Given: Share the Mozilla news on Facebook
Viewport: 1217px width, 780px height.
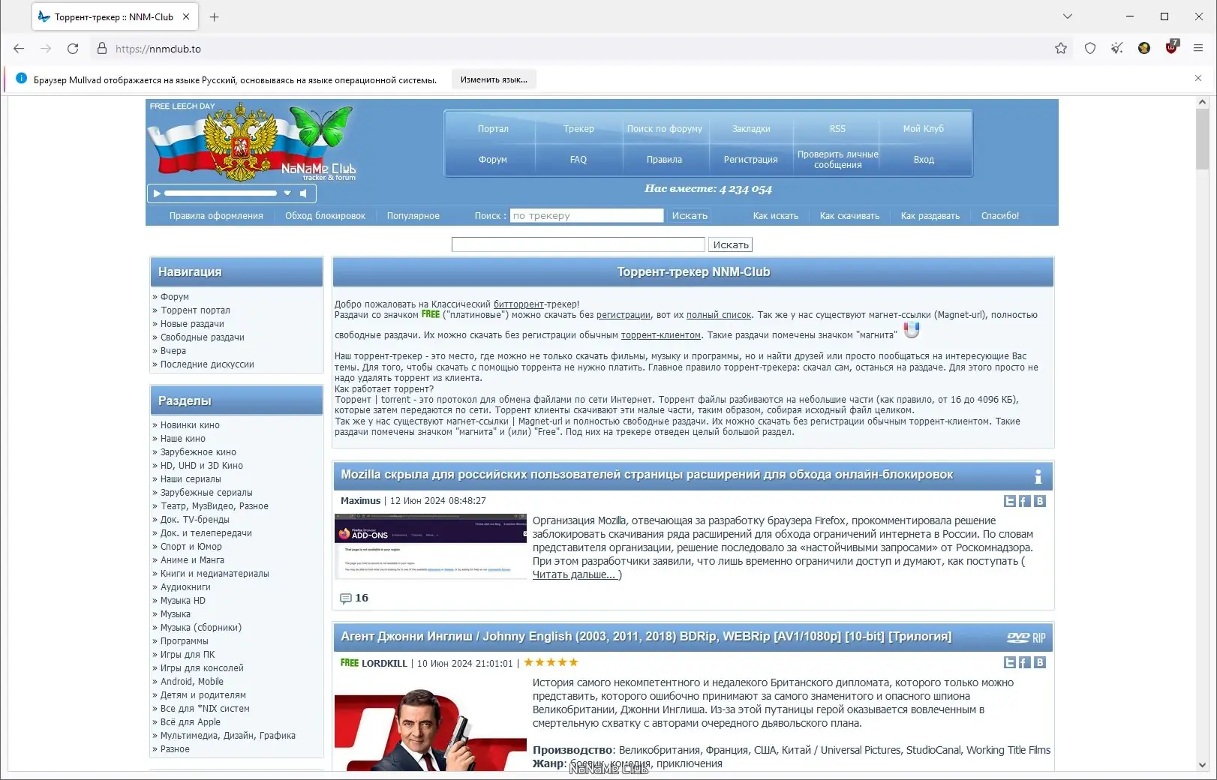Looking at the screenshot, I should coord(1025,500).
